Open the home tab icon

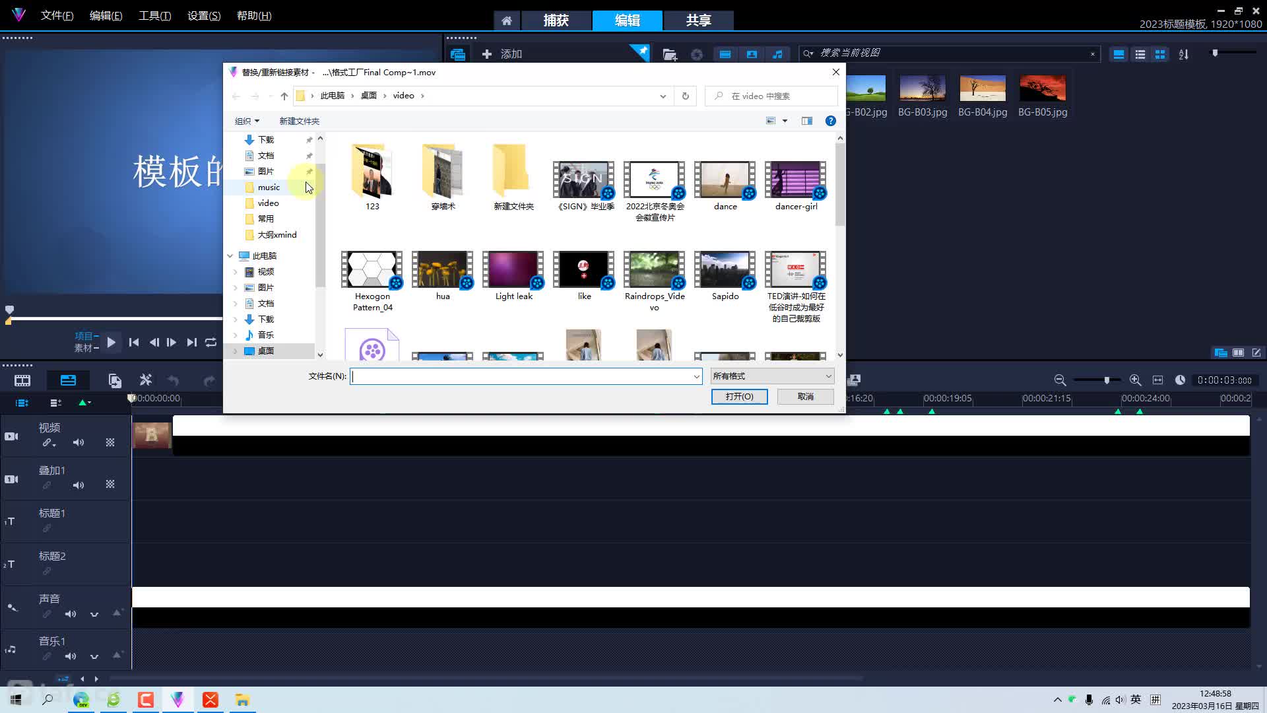point(506,20)
